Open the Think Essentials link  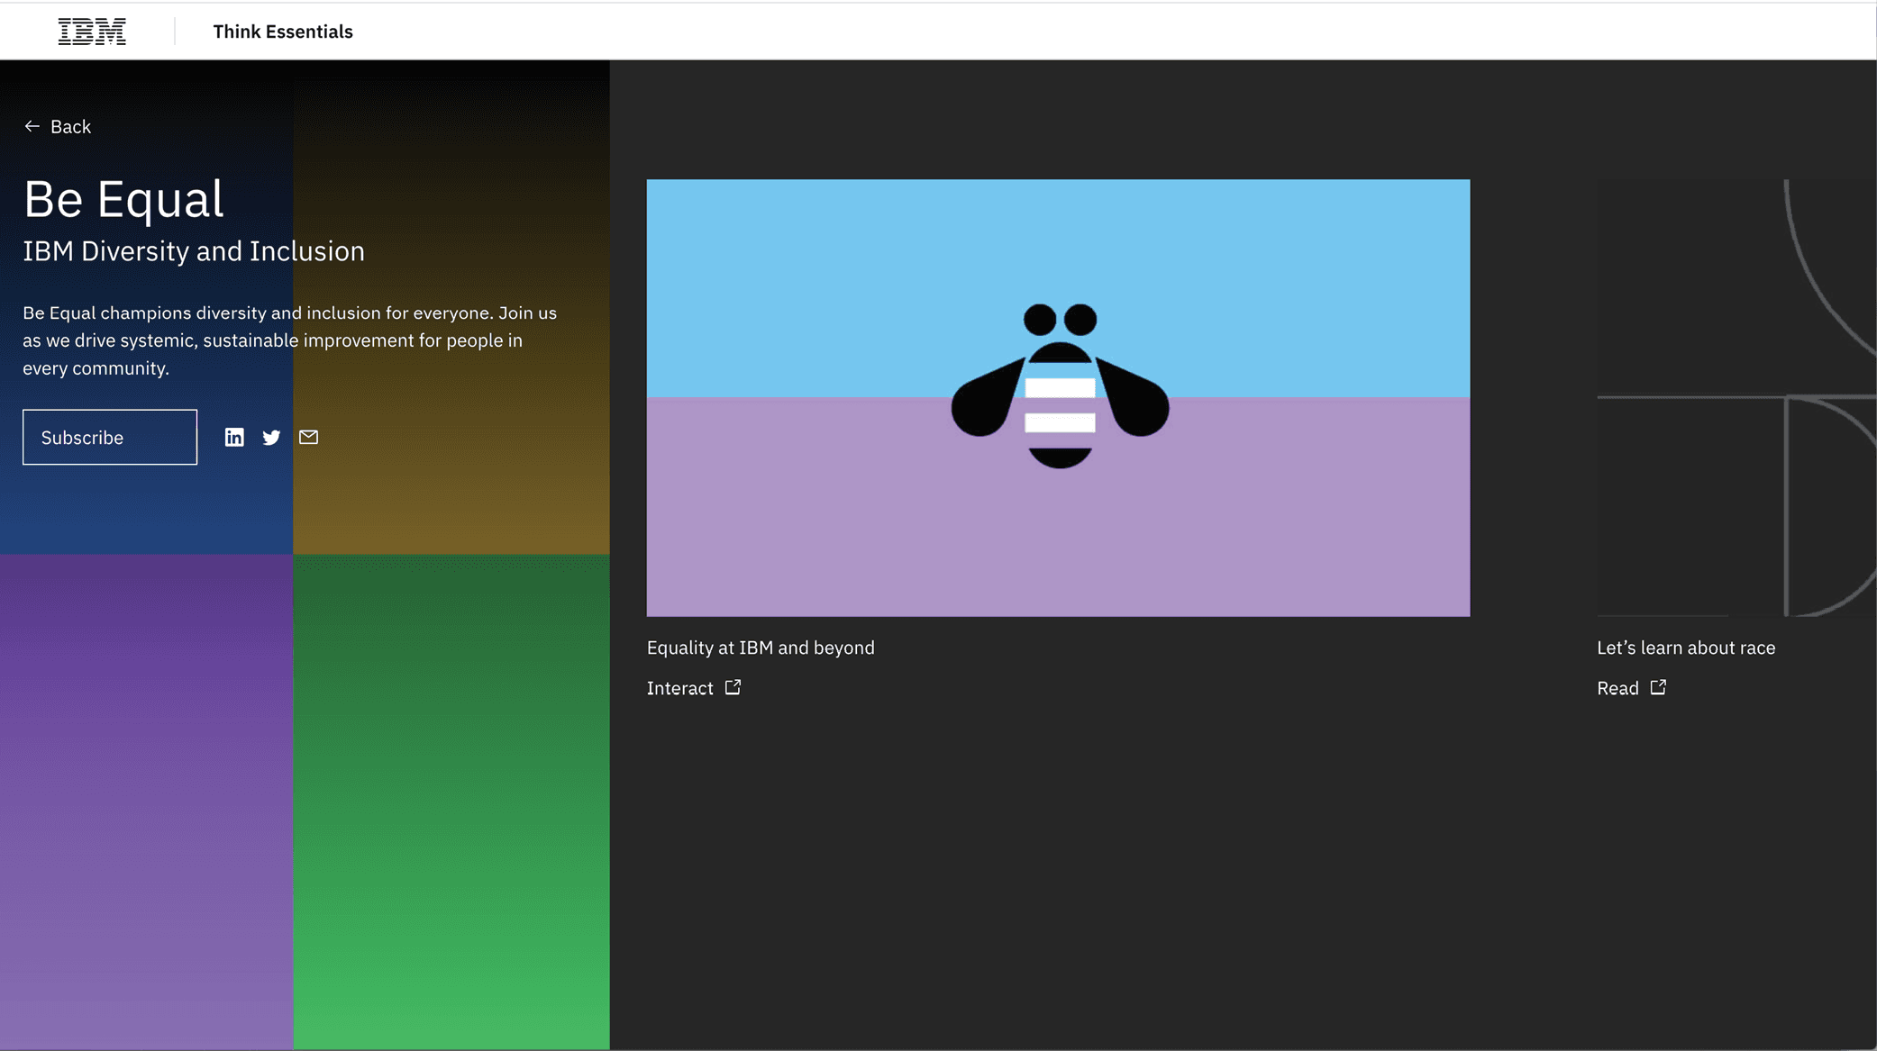click(283, 32)
